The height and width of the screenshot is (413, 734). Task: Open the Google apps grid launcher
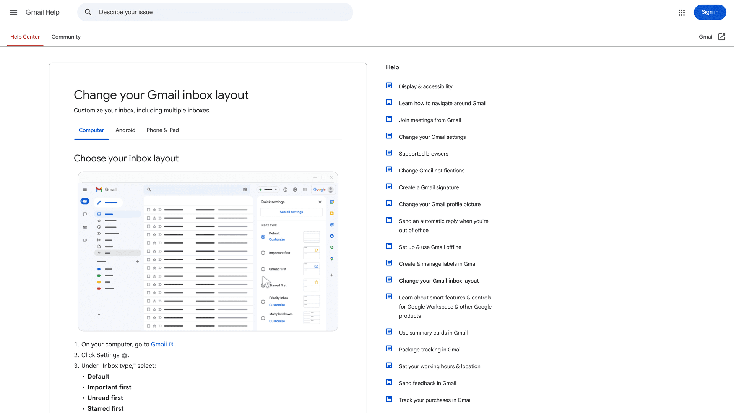click(681, 12)
